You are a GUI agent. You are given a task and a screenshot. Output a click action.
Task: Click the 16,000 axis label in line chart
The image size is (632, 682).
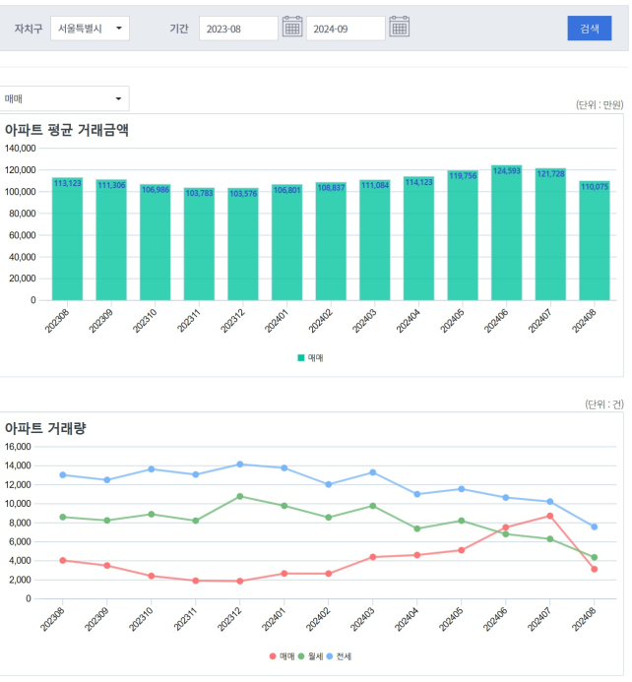point(18,447)
